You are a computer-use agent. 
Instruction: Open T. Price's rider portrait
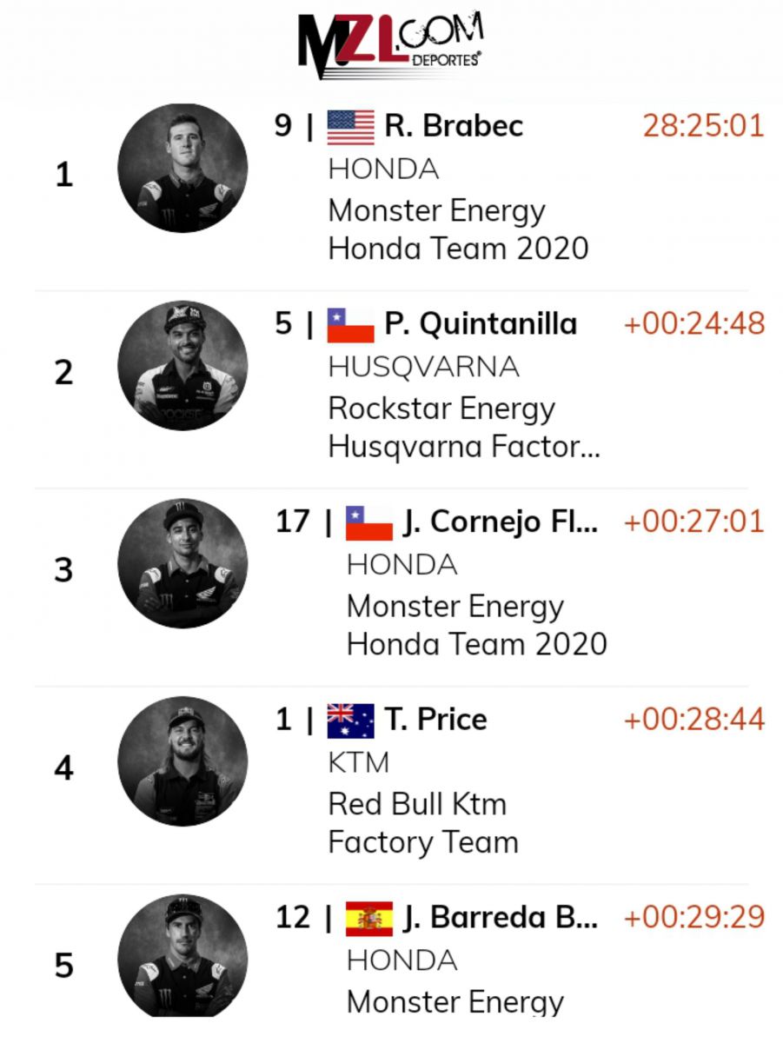(x=182, y=761)
